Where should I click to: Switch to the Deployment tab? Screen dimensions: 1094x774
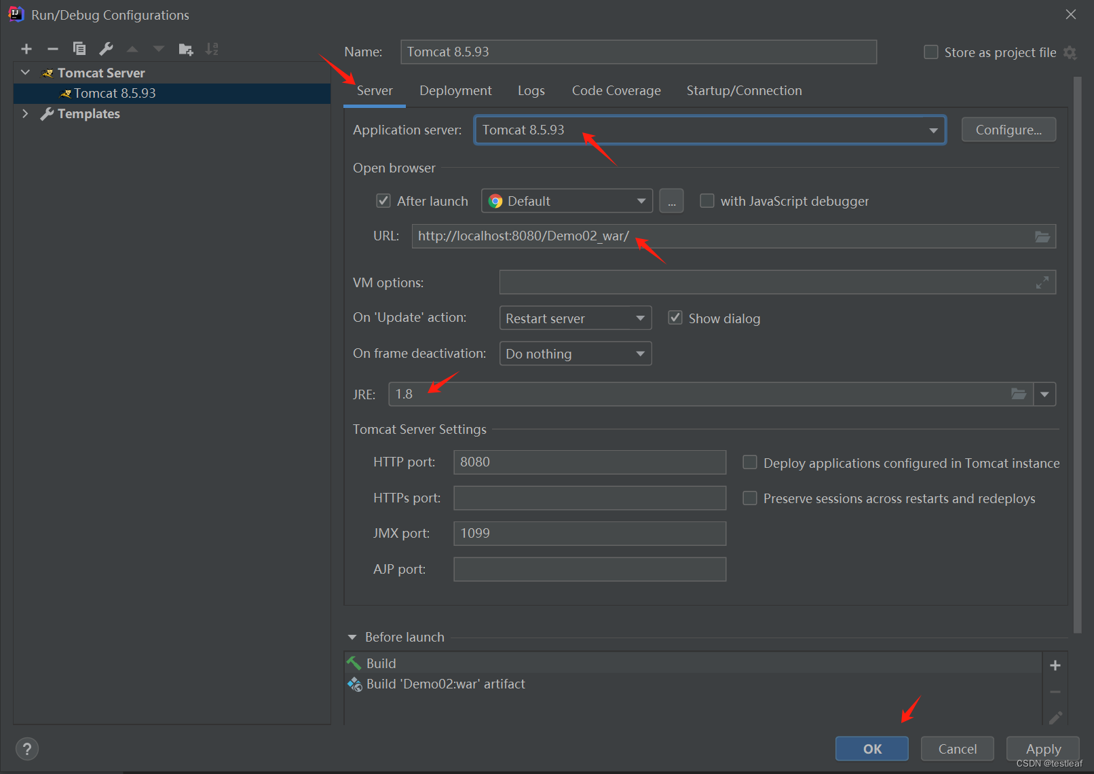(x=455, y=90)
